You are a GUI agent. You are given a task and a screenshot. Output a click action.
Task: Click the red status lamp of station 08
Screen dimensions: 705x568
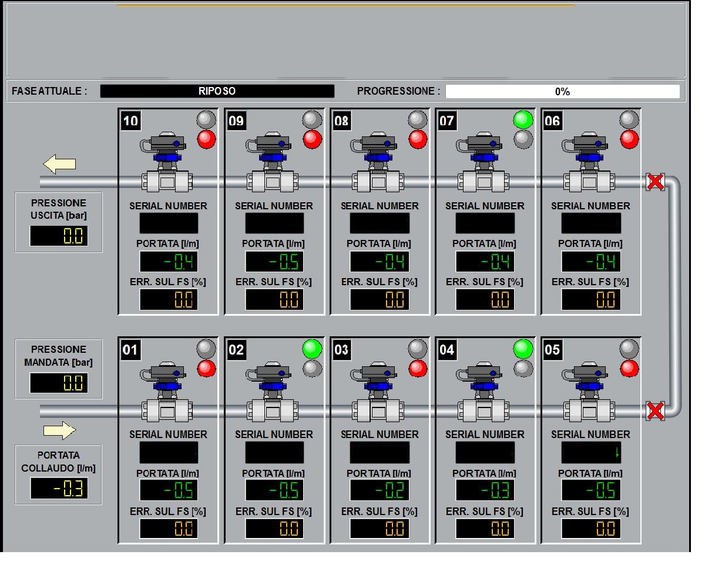(418, 139)
